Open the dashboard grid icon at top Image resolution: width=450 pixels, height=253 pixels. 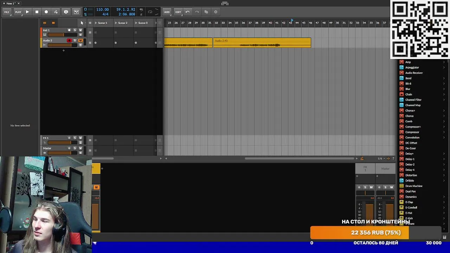pos(225,4)
